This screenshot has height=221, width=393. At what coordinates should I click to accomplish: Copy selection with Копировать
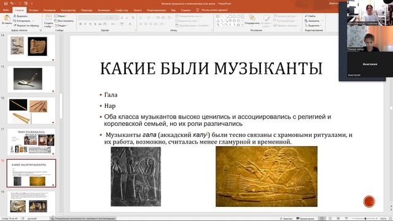click(22, 21)
